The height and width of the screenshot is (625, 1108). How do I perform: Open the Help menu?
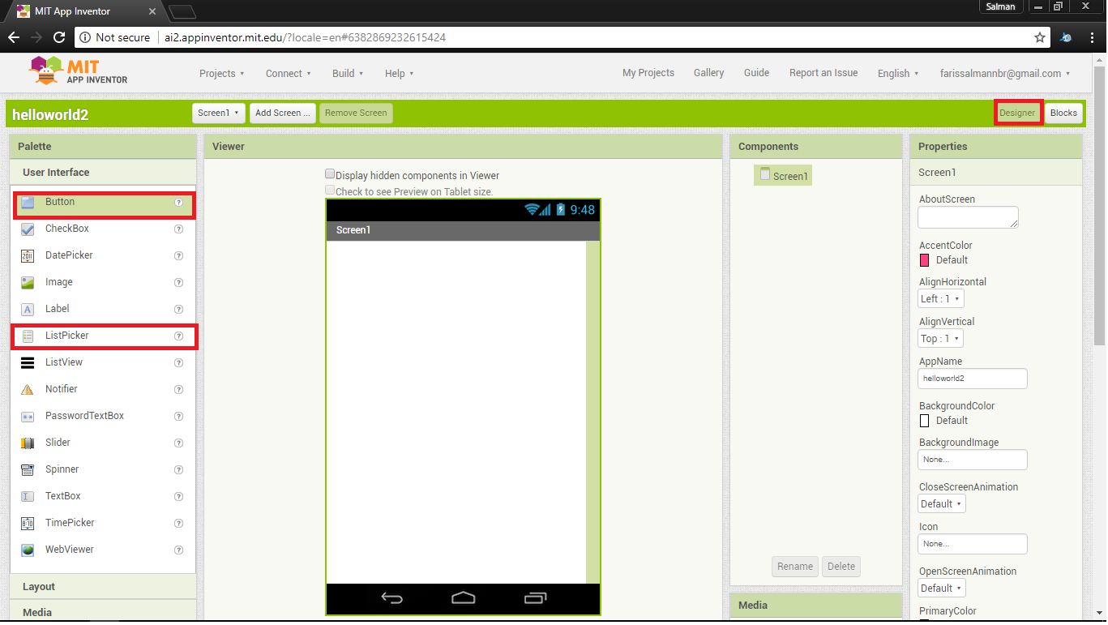[x=400, y=74]
